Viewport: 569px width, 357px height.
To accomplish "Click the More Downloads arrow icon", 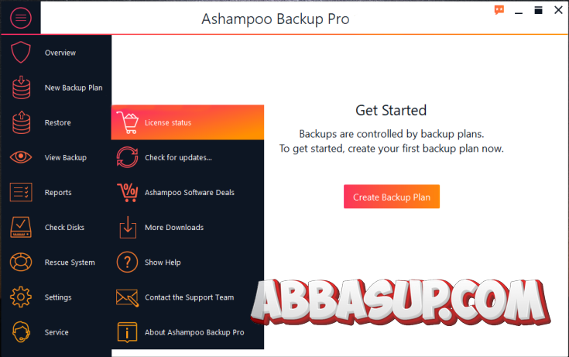I will [x=128, y=227].
